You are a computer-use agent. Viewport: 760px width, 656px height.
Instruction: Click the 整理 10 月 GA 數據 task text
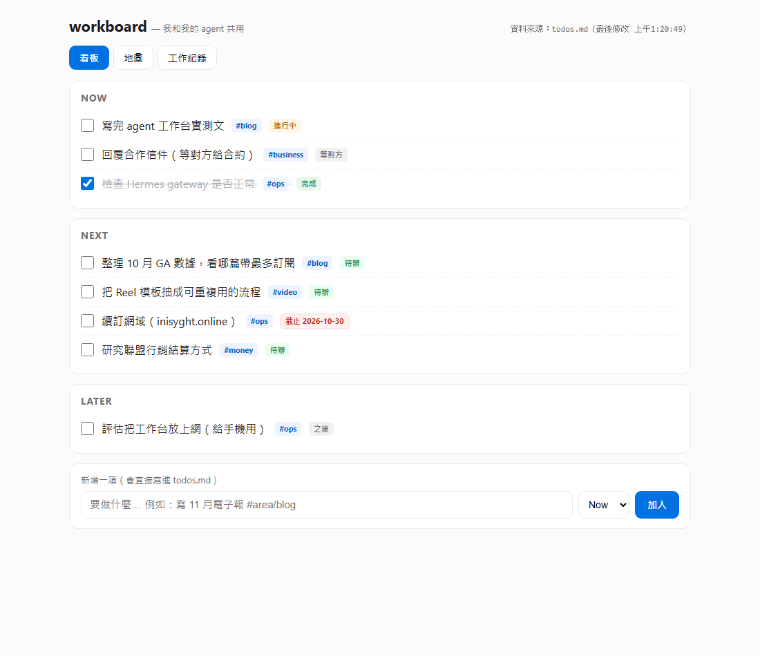point(198,264)
